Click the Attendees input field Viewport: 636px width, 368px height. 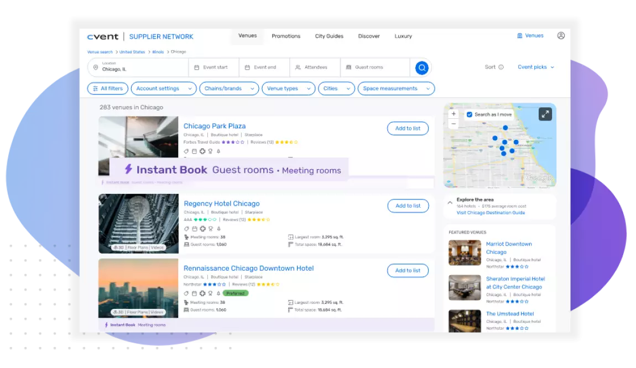tap(315, 67)
